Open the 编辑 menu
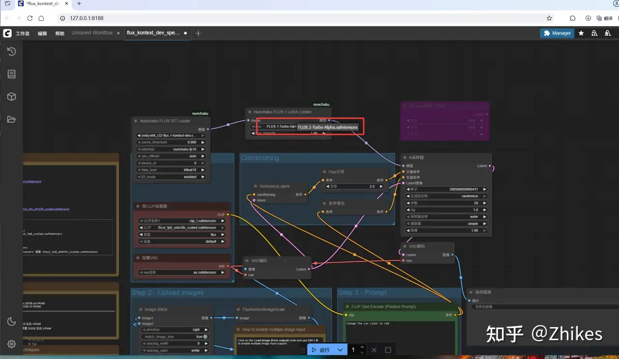Screen dimensions: 619x359 pos(43,33)
